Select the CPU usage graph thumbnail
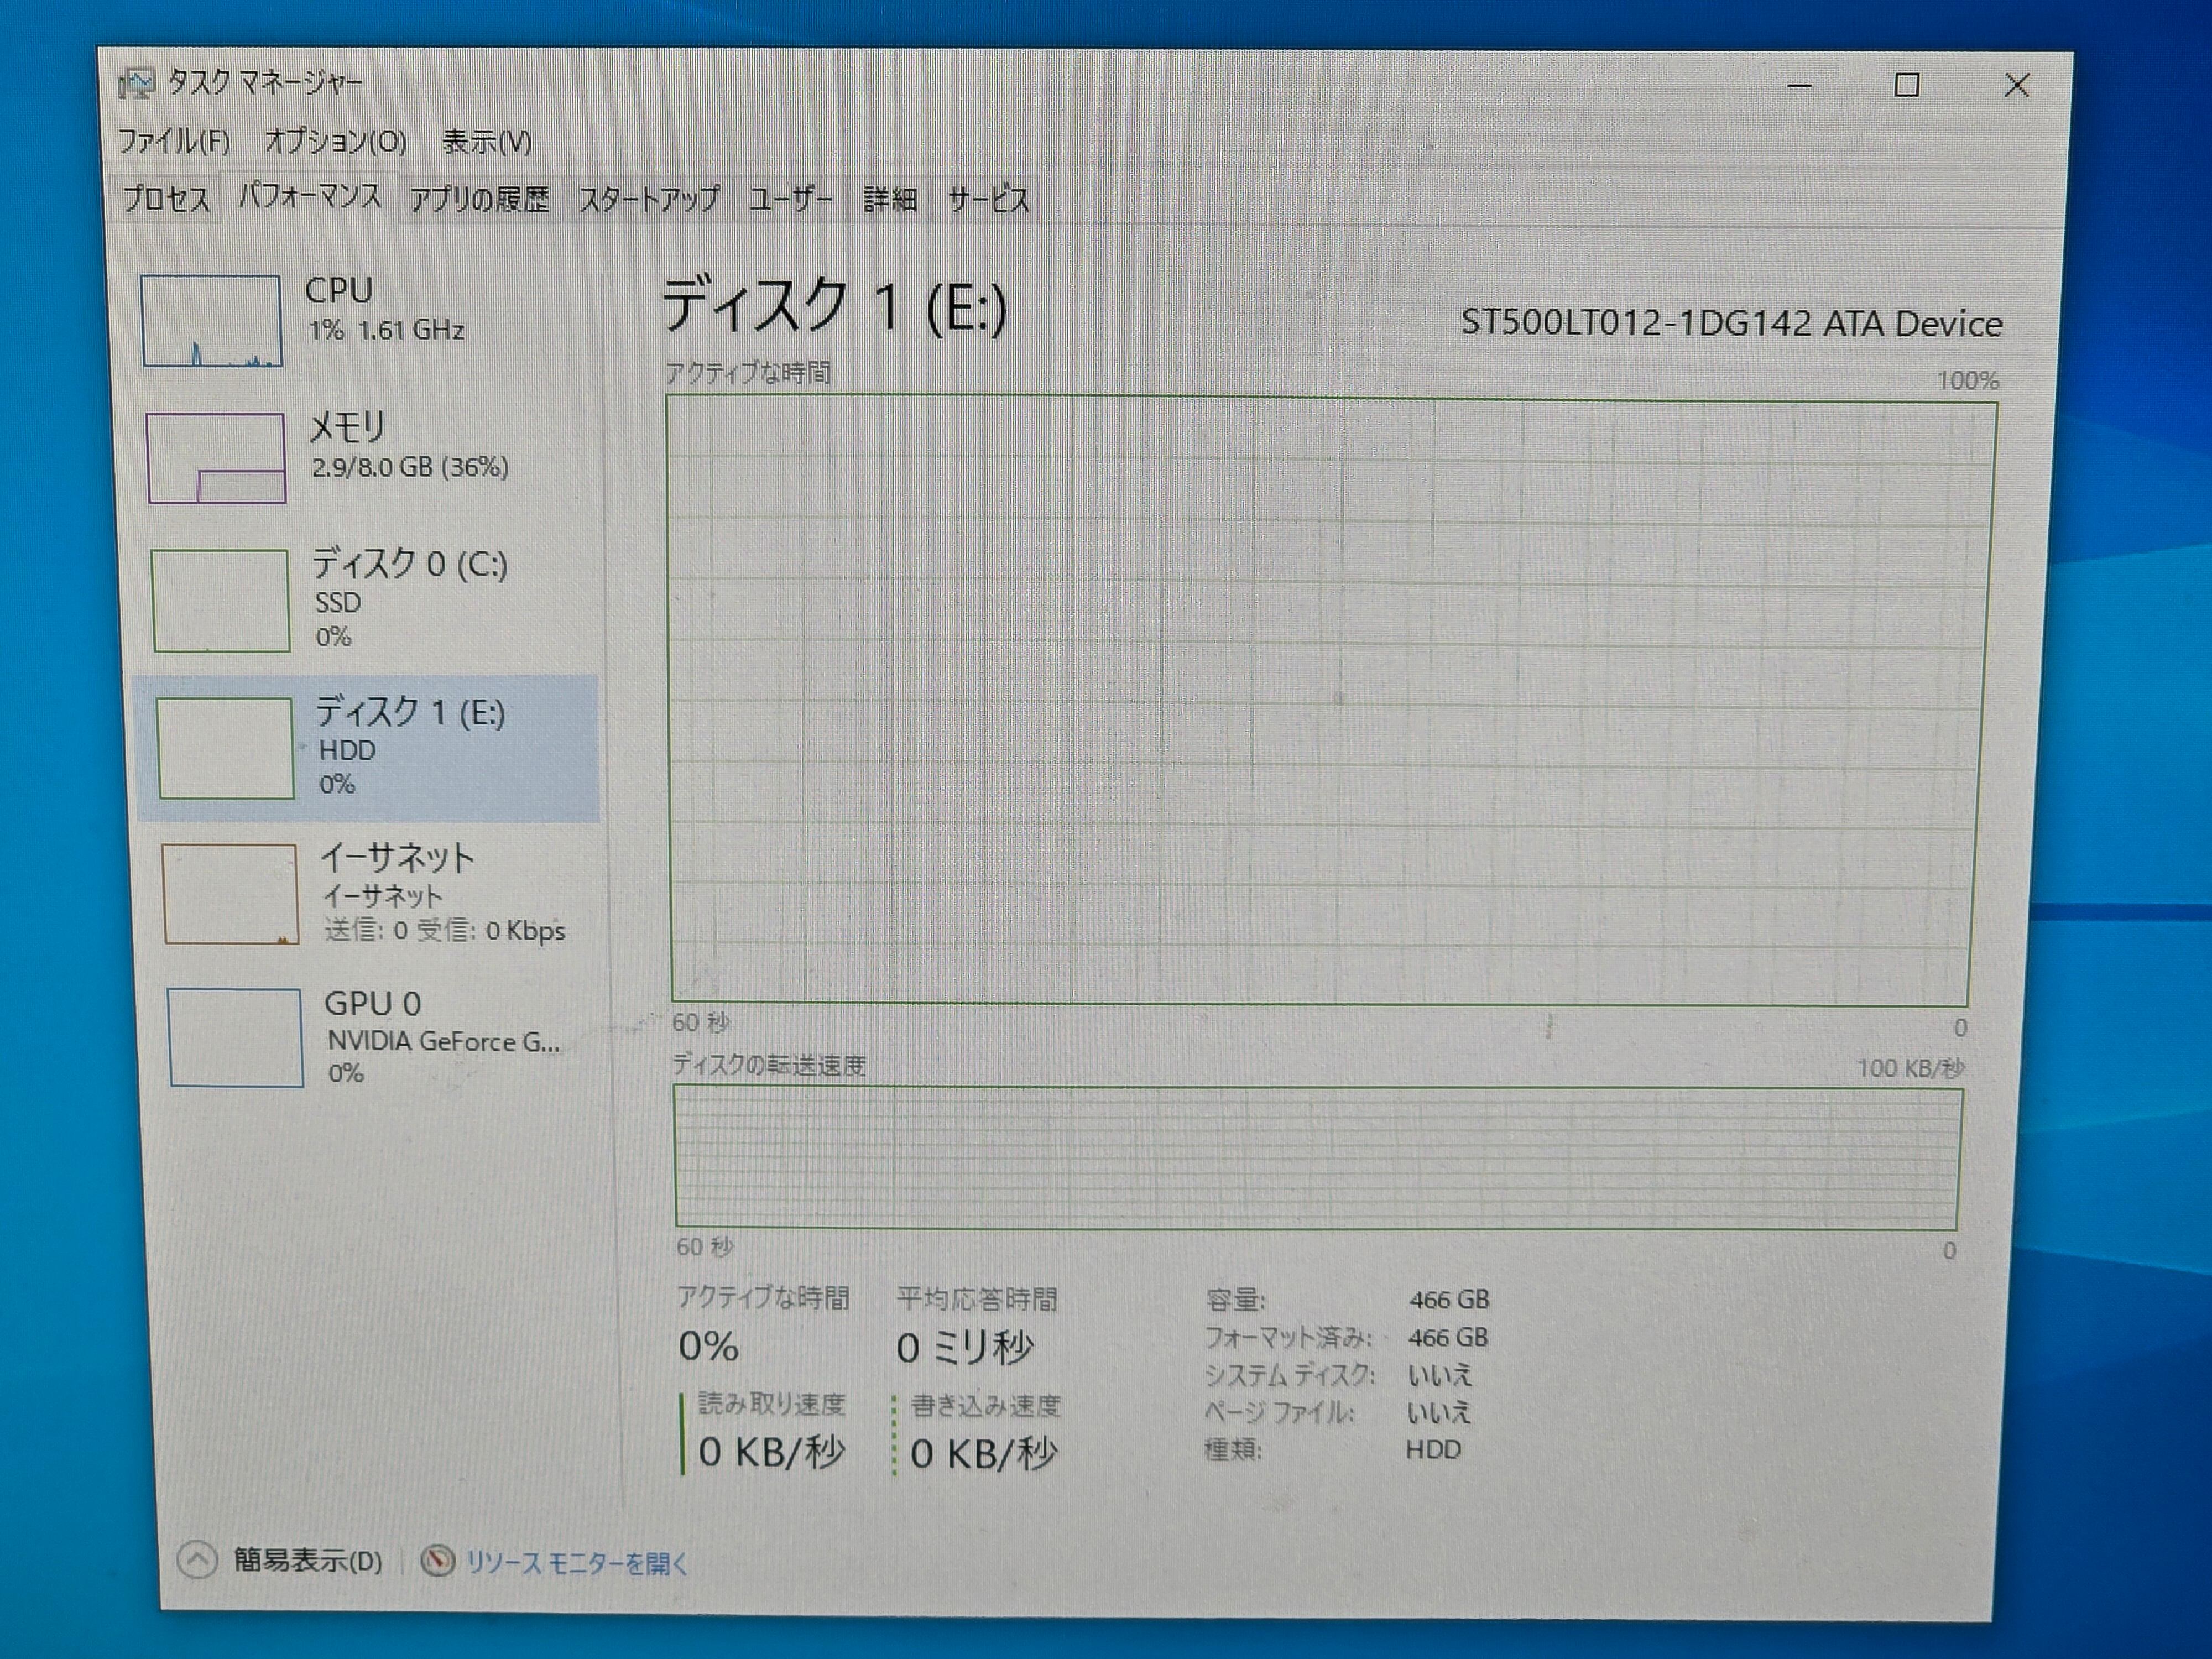The width and height of the screenshot is (2212, 1659). tap(211, 321)
